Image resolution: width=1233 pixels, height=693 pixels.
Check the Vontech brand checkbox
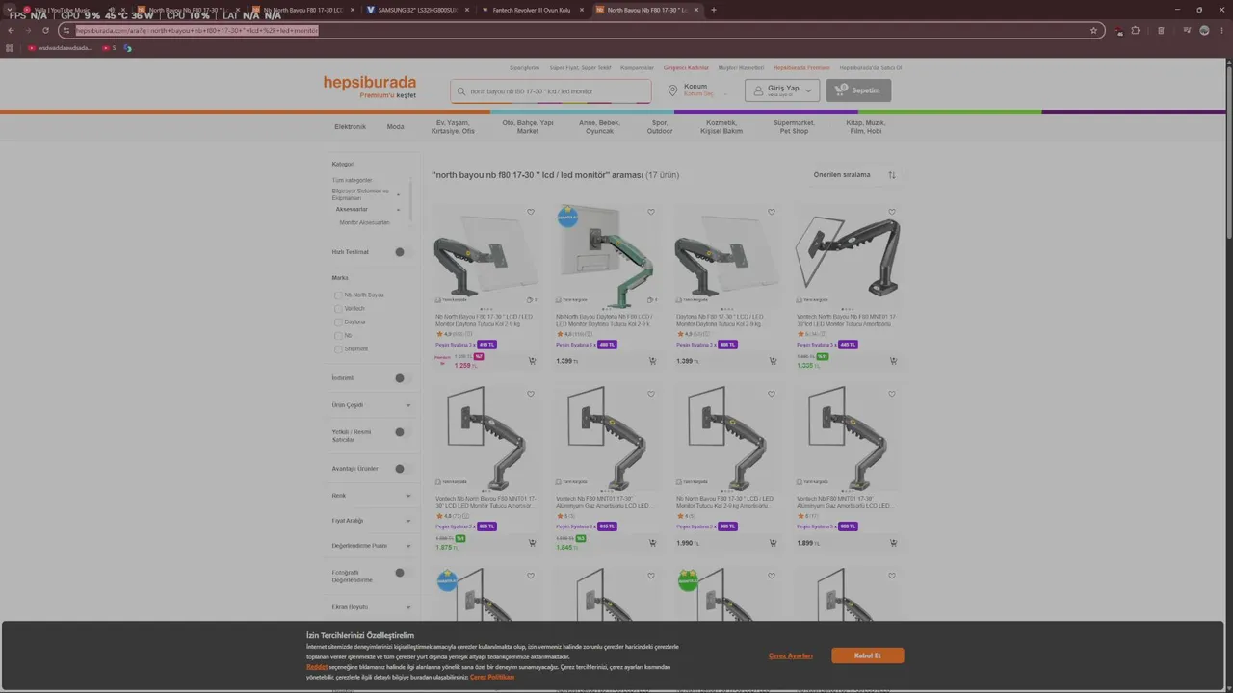click(x=338, y=309)
